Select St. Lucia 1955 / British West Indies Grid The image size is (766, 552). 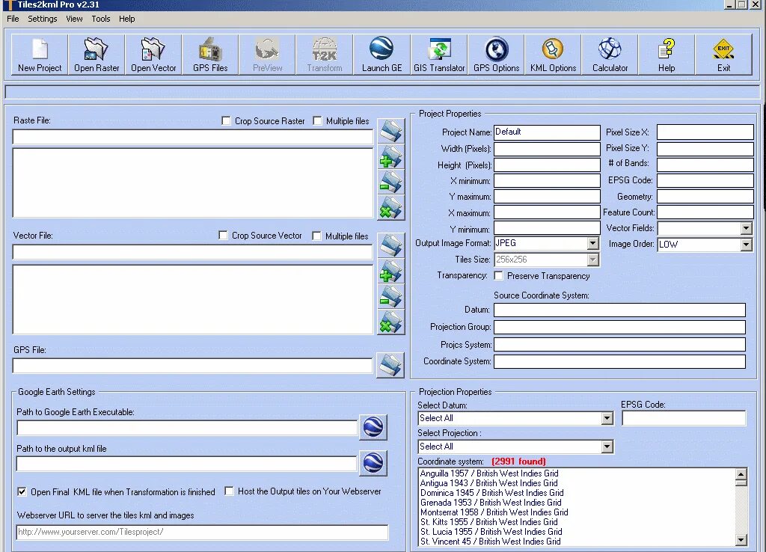tap(491, 532)
